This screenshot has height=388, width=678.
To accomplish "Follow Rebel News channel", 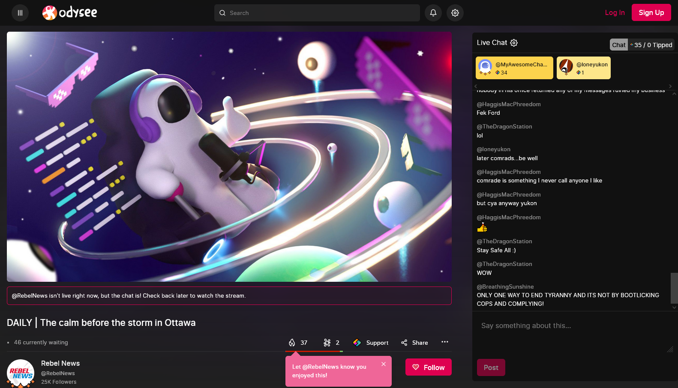I will (429, 367).
